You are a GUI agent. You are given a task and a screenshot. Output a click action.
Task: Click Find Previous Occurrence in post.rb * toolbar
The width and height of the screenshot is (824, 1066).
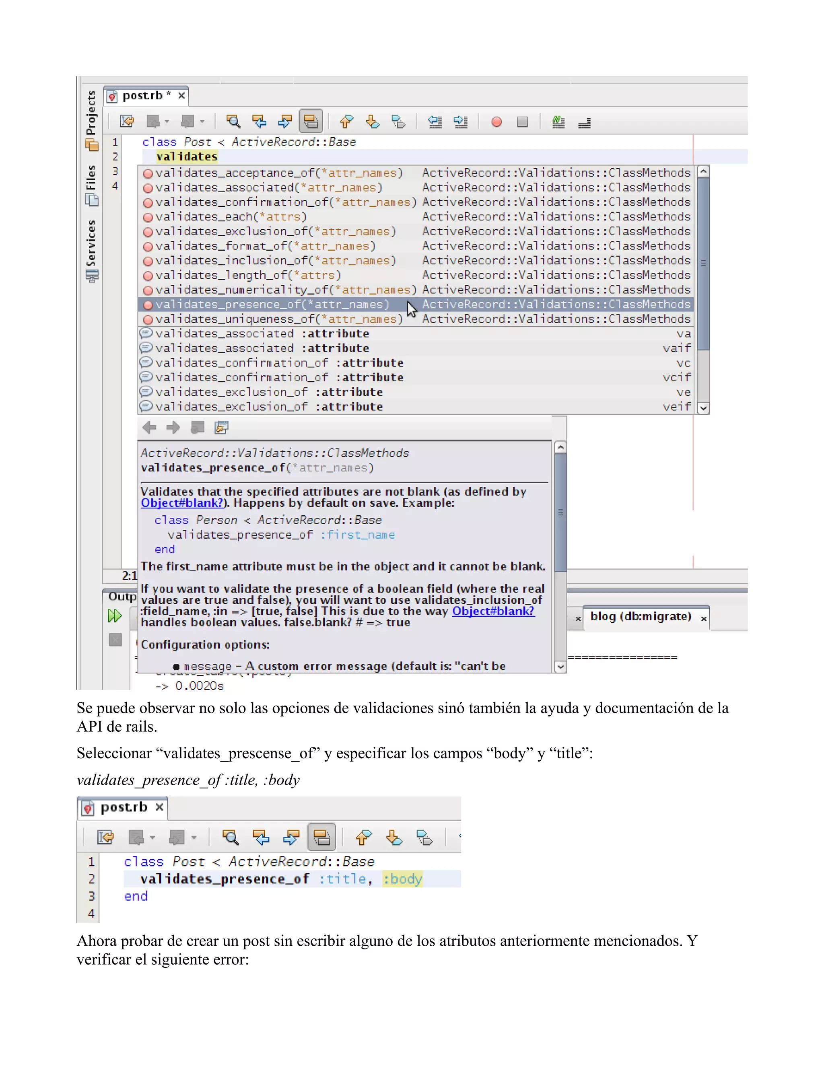[x=259, y=121]
